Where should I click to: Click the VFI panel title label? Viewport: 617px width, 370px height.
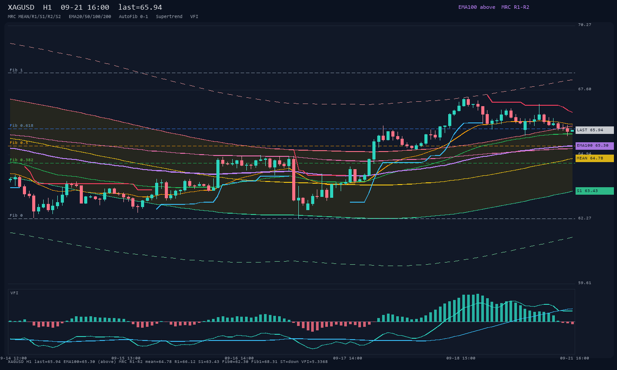tap(15, 293)
